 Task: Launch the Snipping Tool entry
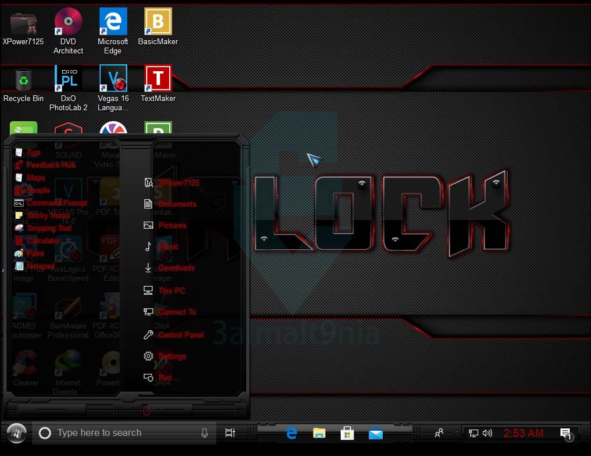[x=43, y=229]
